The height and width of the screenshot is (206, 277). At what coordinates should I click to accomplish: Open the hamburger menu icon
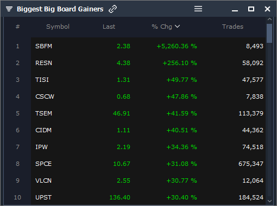(x=198, y=9)
